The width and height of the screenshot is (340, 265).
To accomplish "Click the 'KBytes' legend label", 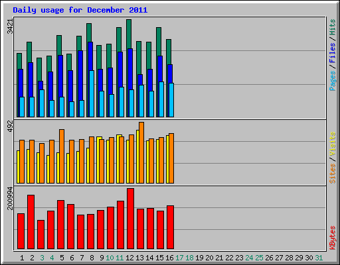I will (333, 238).
